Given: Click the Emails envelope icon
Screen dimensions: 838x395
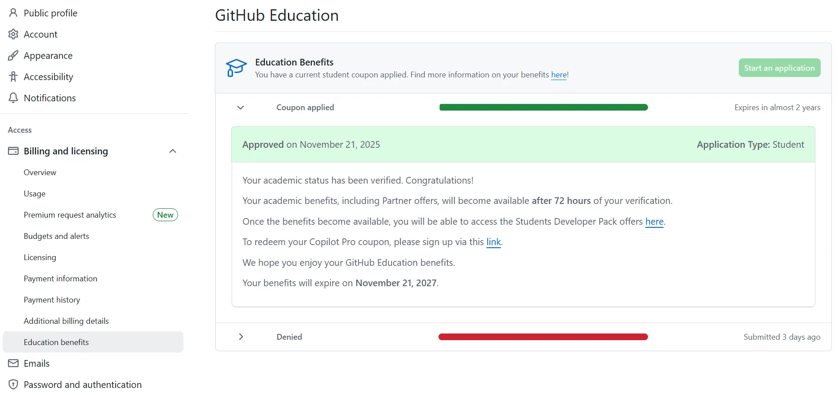Looking at the screenshot, I should point(13,363).
